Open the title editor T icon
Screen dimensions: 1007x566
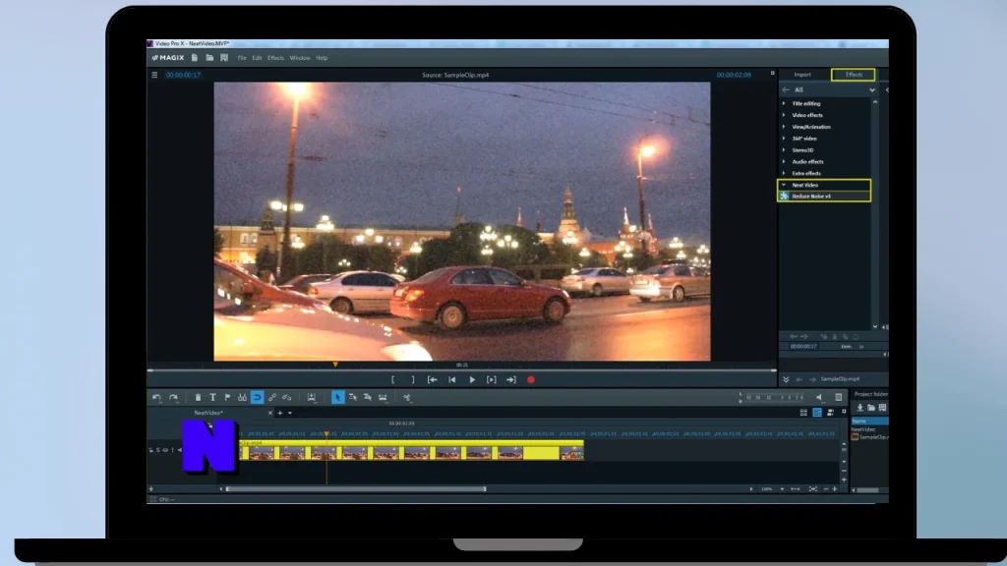click(212, 398)
